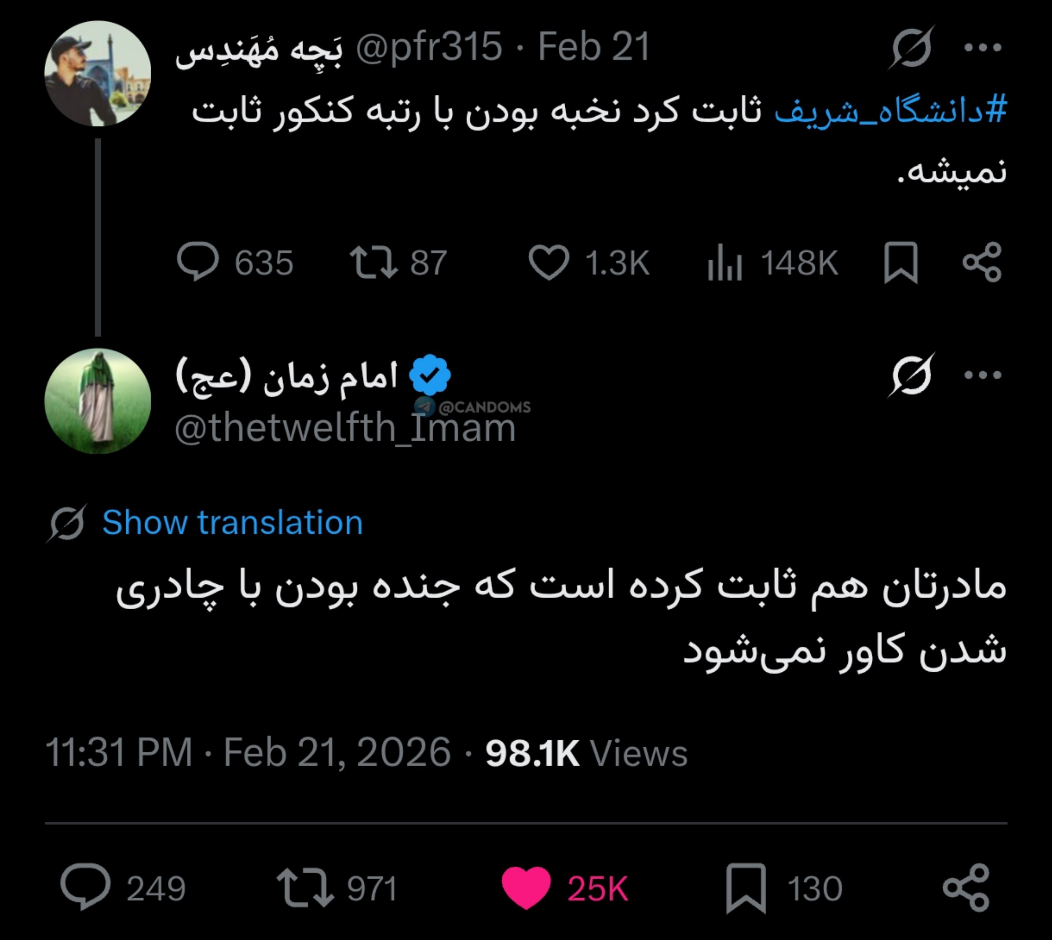Open Grok icon on the reply tweet

point(911,375)
